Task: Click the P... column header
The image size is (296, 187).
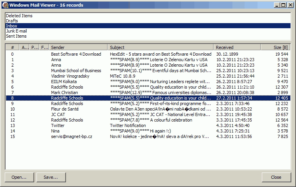Action: (35, 47)
